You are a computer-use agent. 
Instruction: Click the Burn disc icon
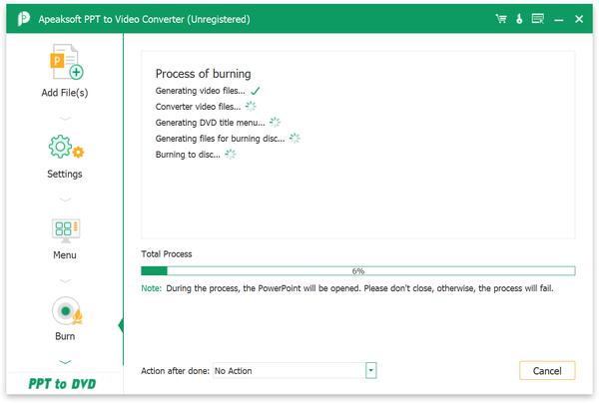[x=67, y=310]
